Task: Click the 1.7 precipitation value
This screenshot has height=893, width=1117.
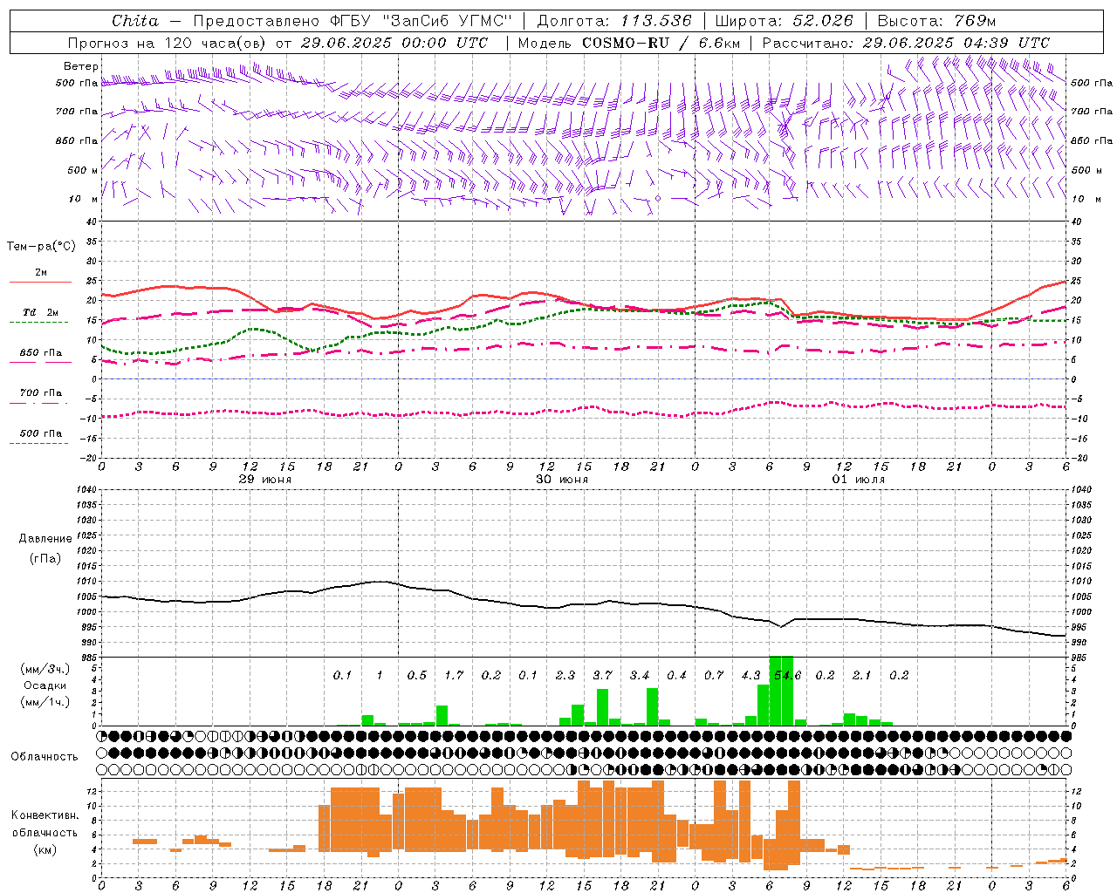Action: 454,676
